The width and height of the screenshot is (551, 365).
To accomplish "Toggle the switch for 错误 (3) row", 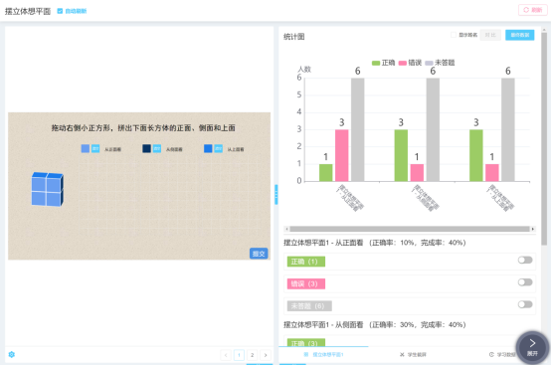I will [x=525, y=282].
